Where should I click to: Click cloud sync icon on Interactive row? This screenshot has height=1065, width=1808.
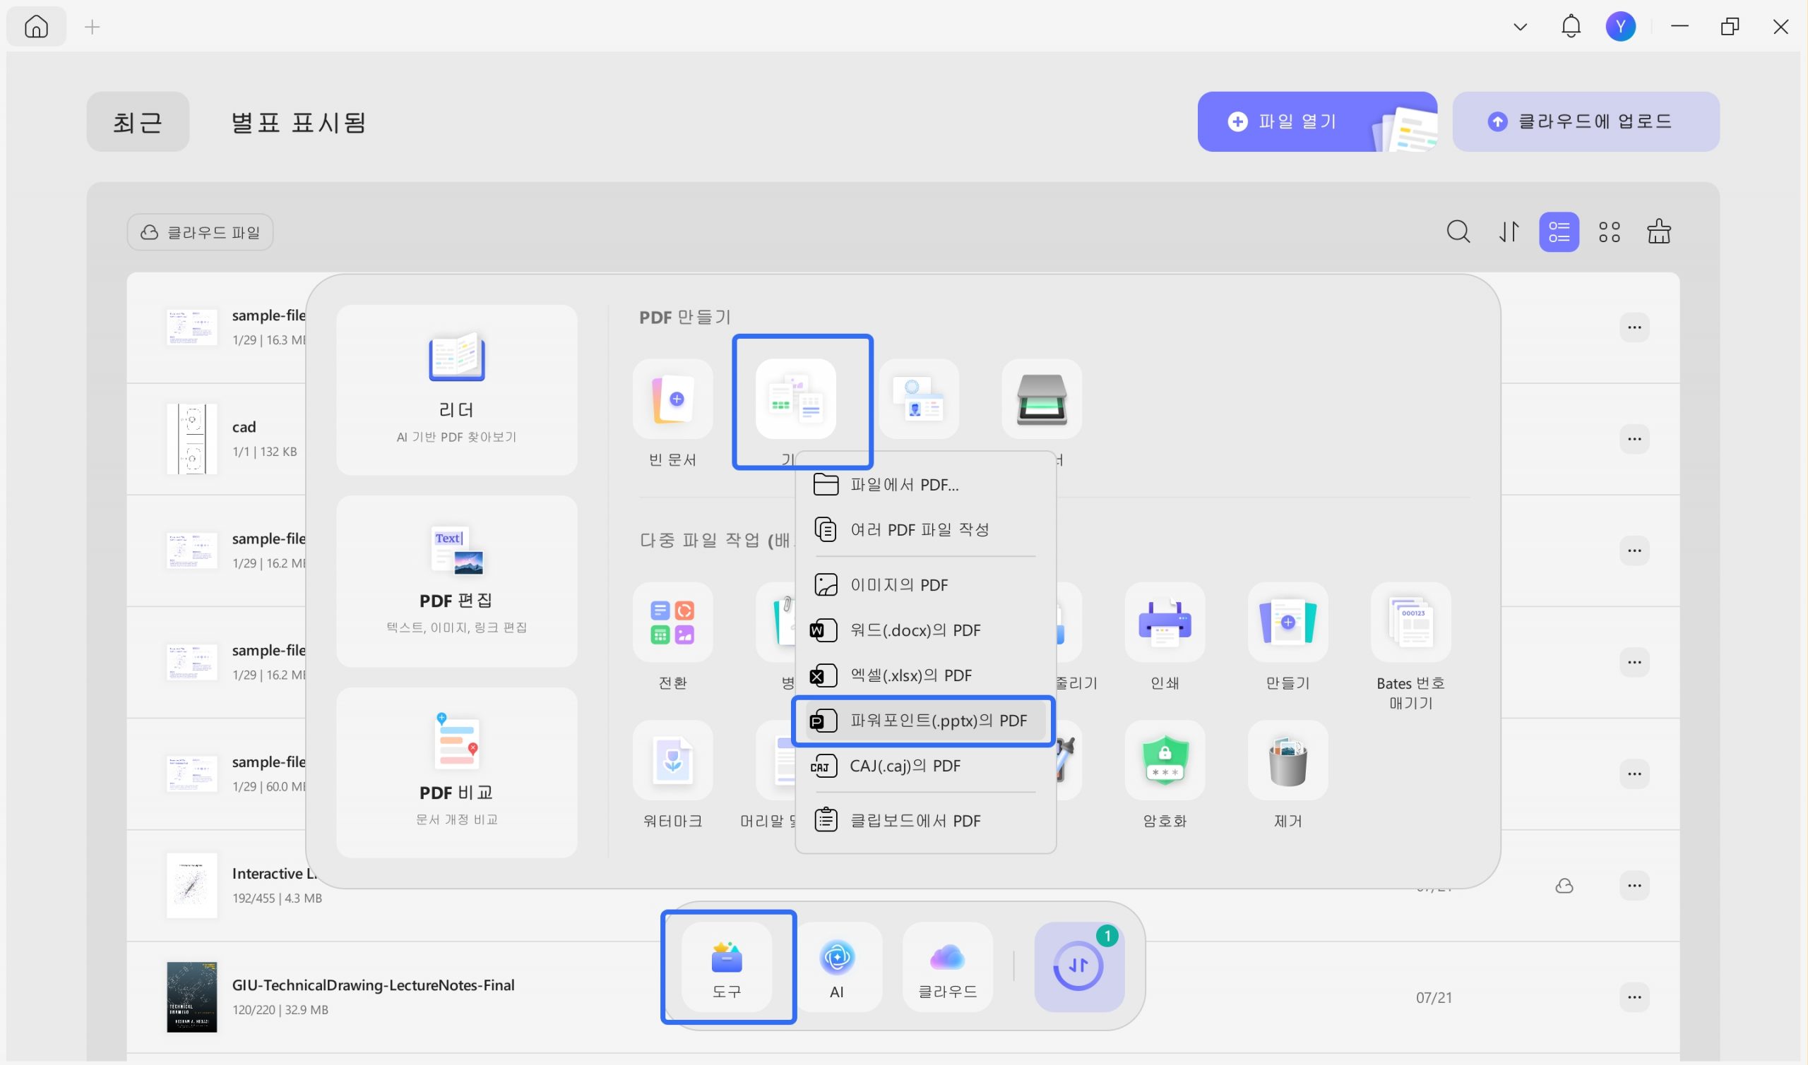(1564, 886)
